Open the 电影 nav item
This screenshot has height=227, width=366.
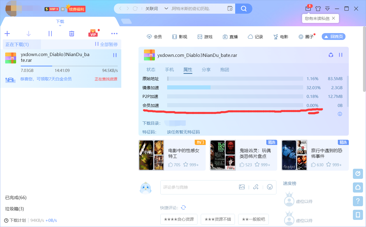coord(281,37)
